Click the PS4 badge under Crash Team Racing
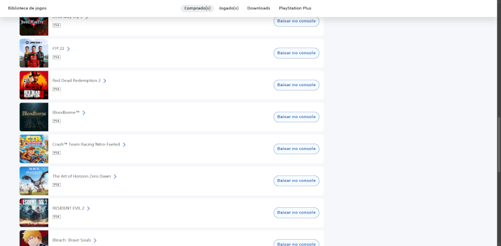This screenshot has width=501, height=246. click(x=56, y=152)
